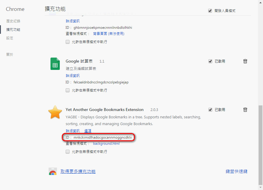
Task: Open 詳細資訊 link above the ghbmnnjooekpmoecnnnilnnbdlolhkhi ID
Action: point(73,21)
